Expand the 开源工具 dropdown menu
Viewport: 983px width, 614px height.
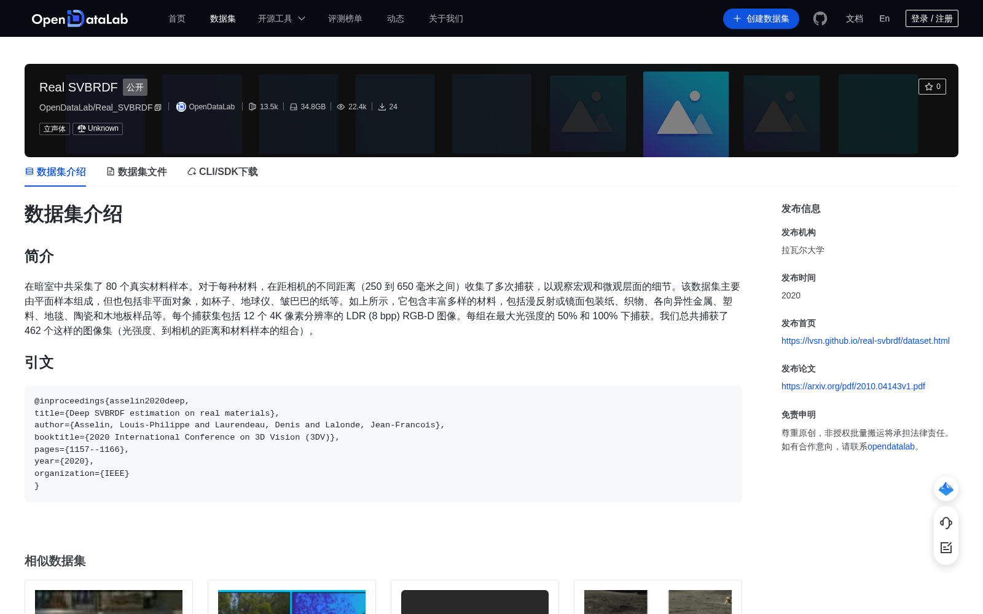tap(281, 18)
